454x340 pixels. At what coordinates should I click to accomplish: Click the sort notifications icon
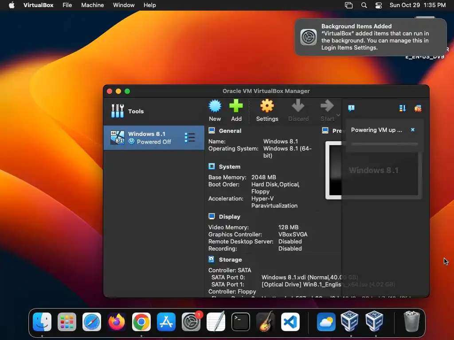coord(403,108)
